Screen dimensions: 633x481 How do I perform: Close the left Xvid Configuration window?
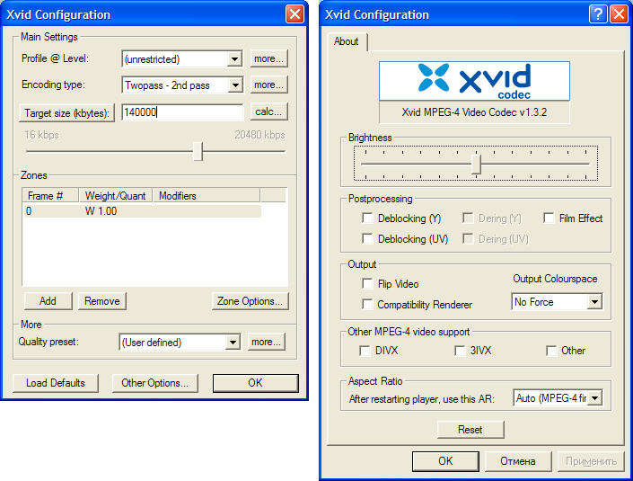(x=295, y=14)
